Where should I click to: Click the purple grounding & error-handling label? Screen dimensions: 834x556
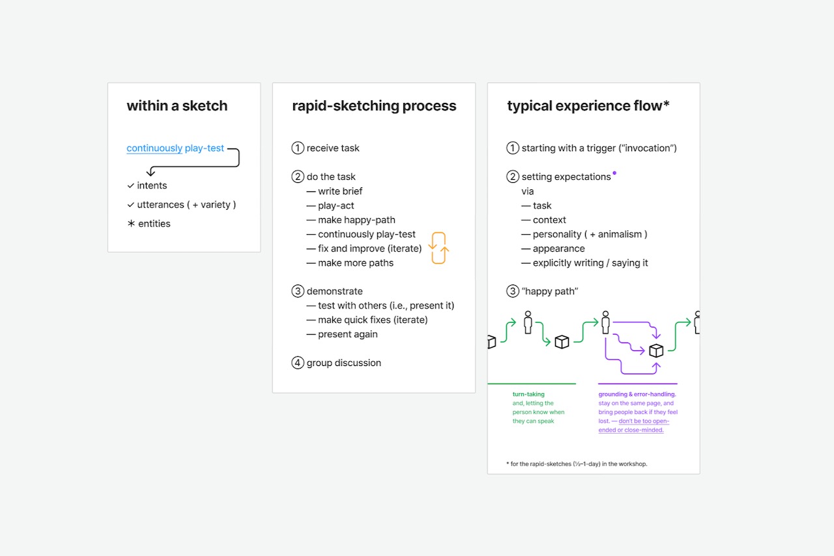point(637,395)
